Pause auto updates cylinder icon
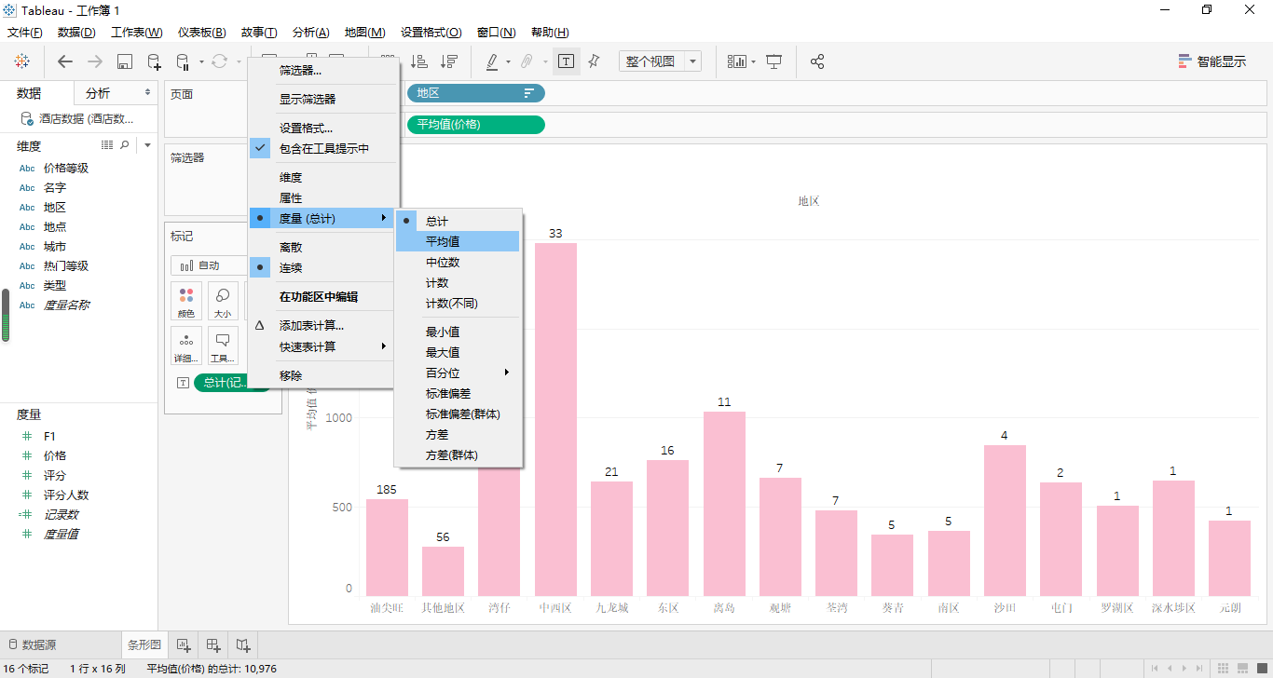The width and height of the screenshot is (1273, 678). (183, 61)
